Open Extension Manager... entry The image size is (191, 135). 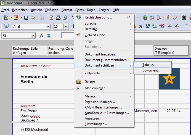click(x=104, y=102)
